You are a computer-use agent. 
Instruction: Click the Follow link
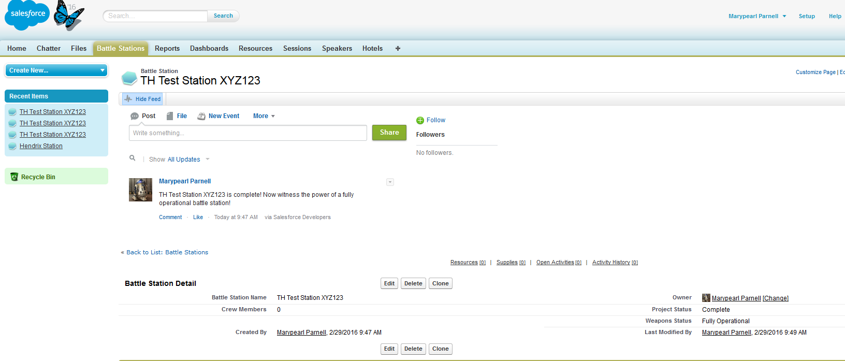[436, 120]
